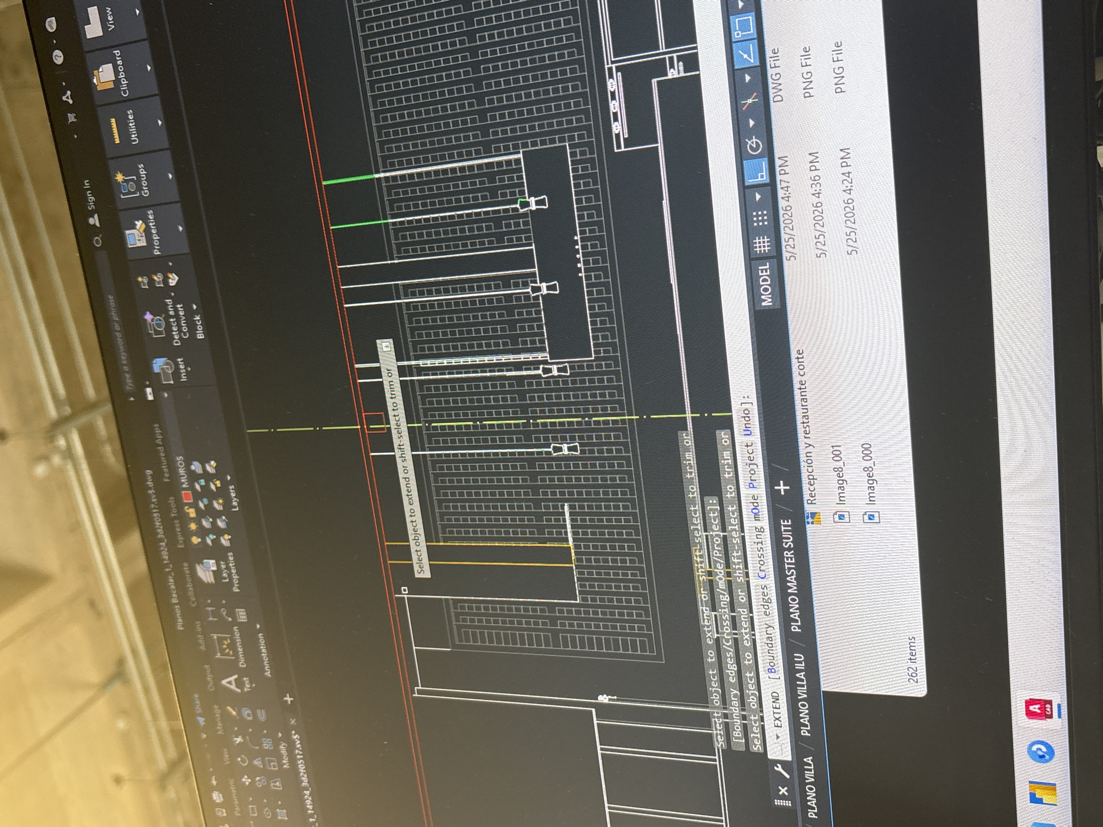This screenshot has width=1103, height=827.
Task: Click the Insert block icon
Action: click(163, 369)
